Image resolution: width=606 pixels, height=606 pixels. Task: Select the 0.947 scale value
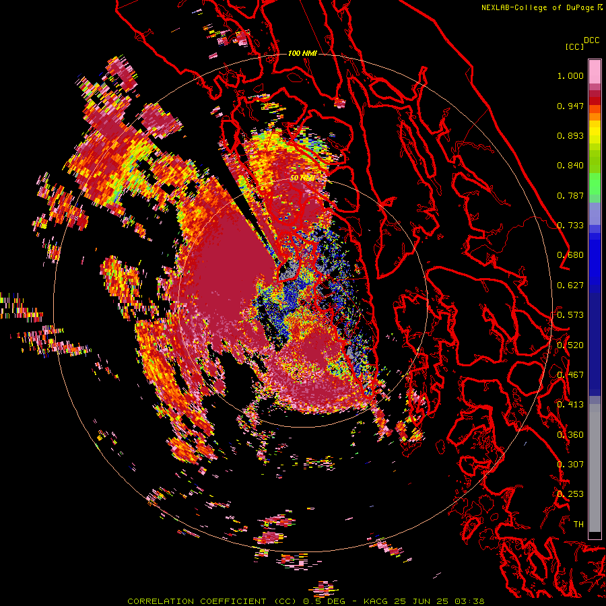(x=570, y=106)
